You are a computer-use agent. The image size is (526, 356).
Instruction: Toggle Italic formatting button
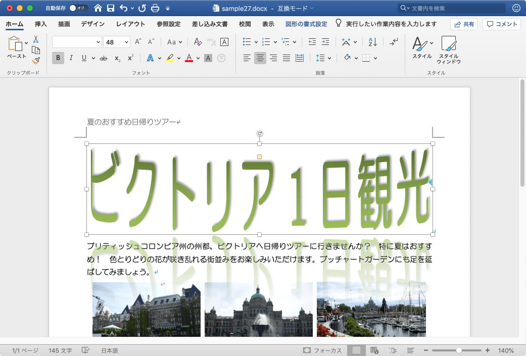[x=71, y=58]
